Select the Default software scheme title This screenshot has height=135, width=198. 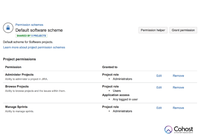point(39,30)
